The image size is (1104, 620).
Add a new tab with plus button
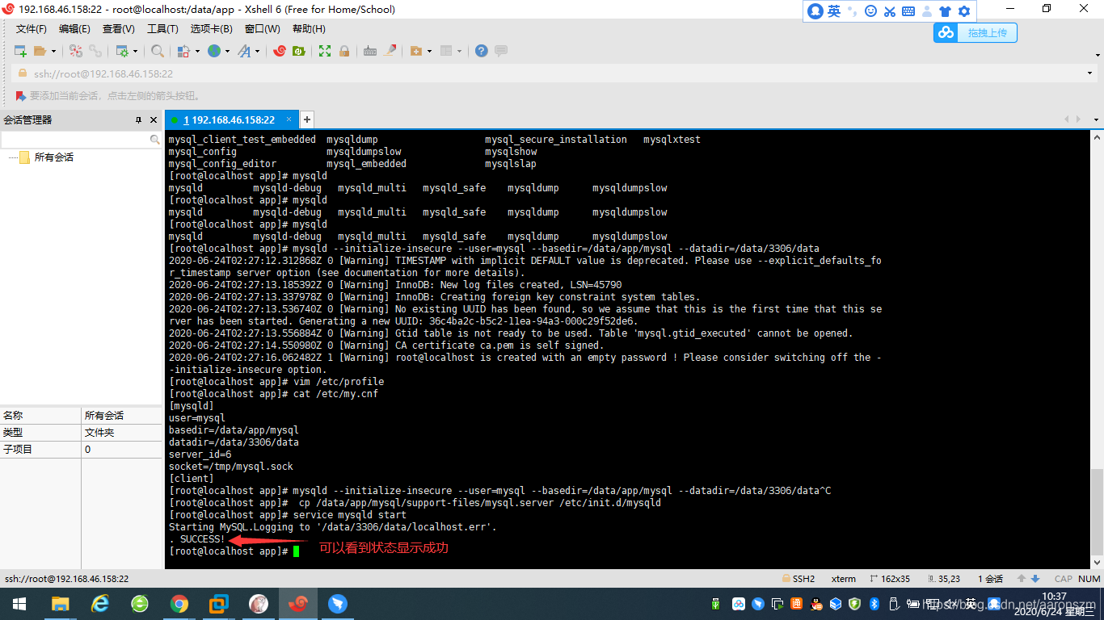[x=307, y=119]
